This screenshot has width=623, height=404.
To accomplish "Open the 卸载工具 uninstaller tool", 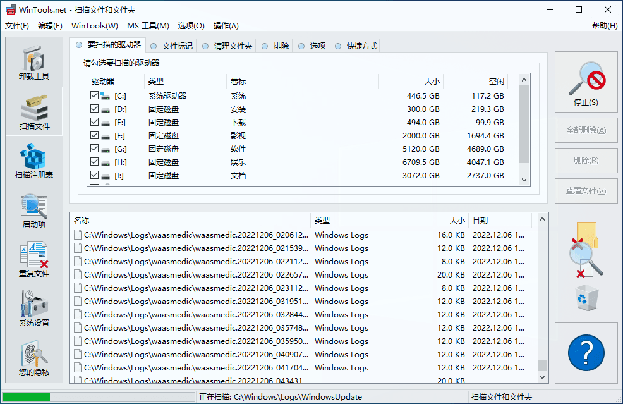I will (x=34, y=62).
